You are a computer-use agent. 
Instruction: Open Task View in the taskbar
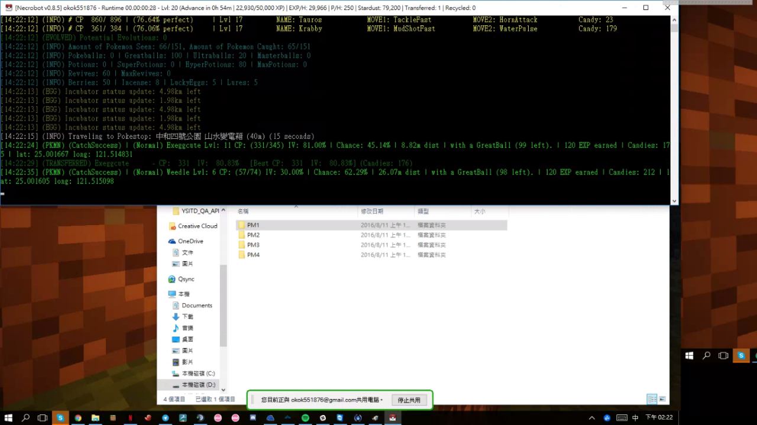pyautogui.click(x=43, y=417)
